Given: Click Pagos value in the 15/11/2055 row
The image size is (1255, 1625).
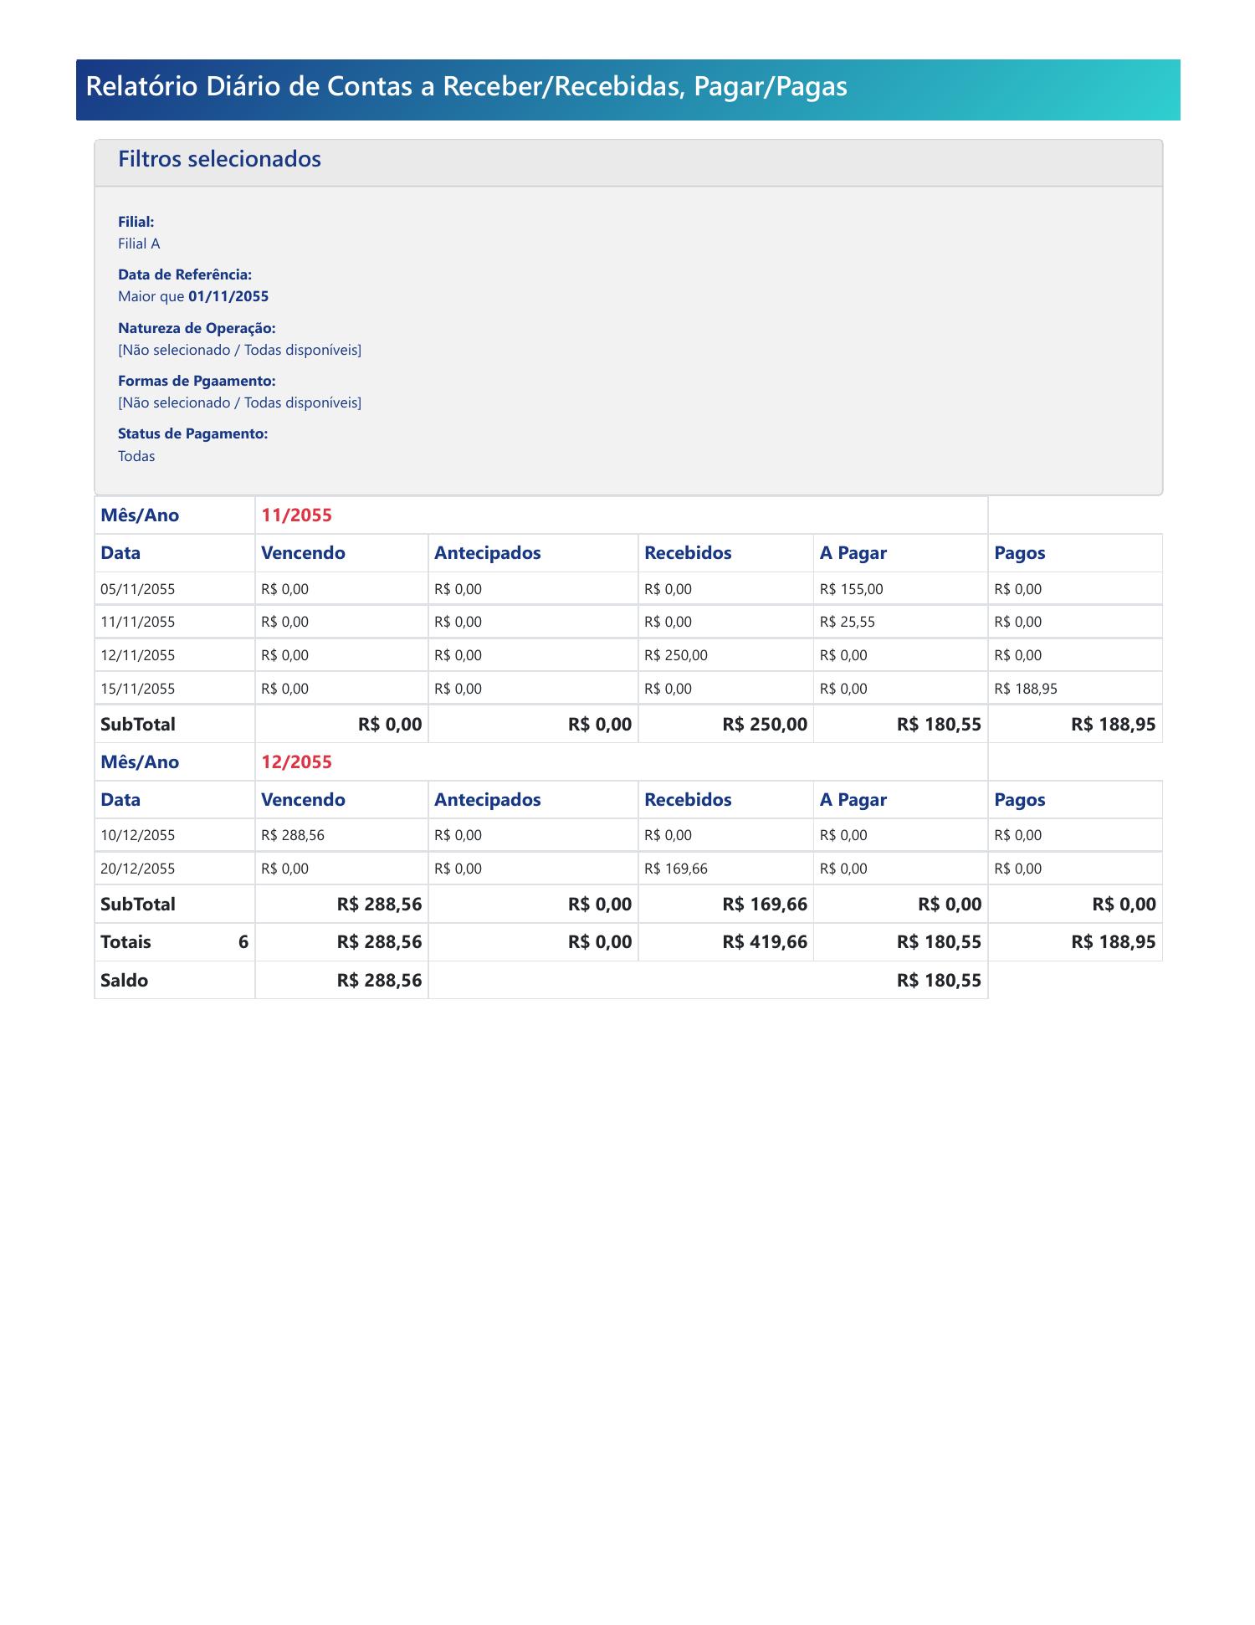Looking at the screenshot, I should click(1025, 689).
